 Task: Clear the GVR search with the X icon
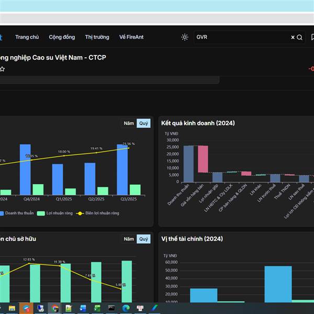[293, 37]
